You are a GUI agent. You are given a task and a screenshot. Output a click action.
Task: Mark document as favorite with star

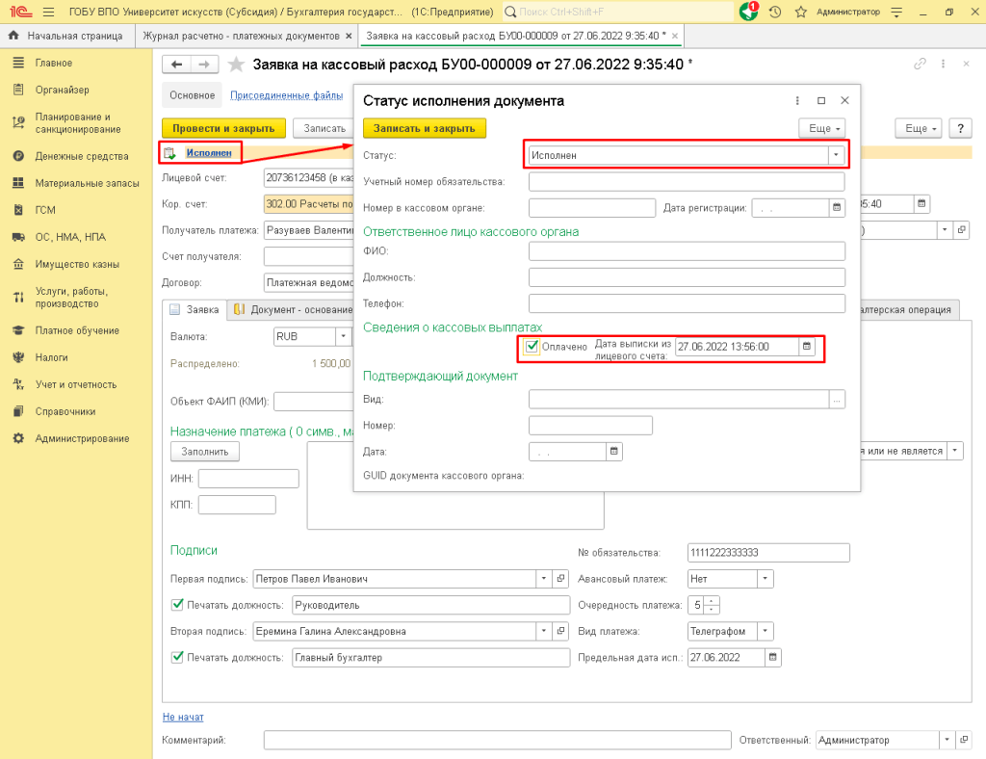coord(237,65)
